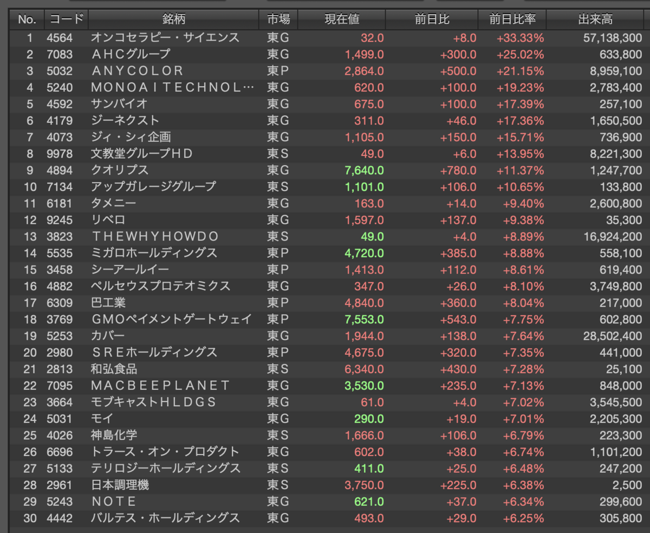Image resolution: width=650 pixels, height=533 pixels.
Task: Select クオリプス stock name
Action: click(x=119, y=170)
